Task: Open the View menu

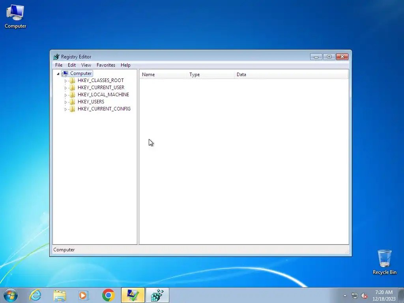Action: point(86,65)
